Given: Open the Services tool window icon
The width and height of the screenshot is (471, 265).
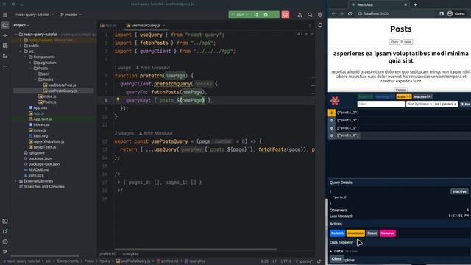Looking at the screenshot, I should click(x=5, y=231).
